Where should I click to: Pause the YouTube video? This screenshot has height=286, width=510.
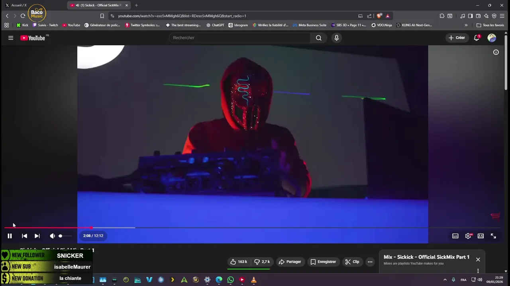point(10,236)
